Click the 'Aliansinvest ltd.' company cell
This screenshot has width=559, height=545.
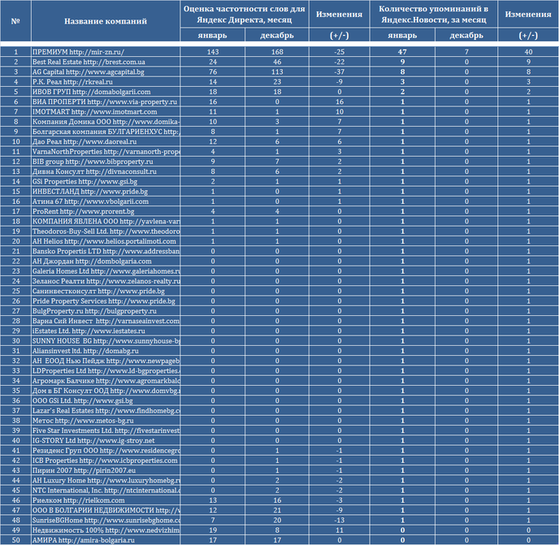point(106,351)
